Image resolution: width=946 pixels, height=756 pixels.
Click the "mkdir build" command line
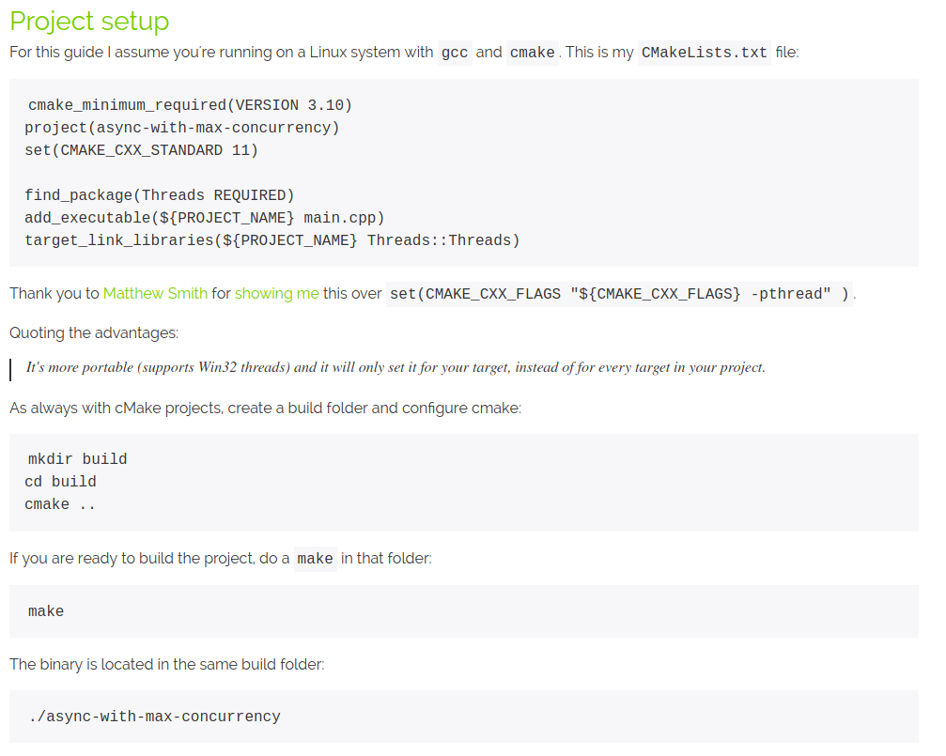pyautogui.click(x=77, y=459)
